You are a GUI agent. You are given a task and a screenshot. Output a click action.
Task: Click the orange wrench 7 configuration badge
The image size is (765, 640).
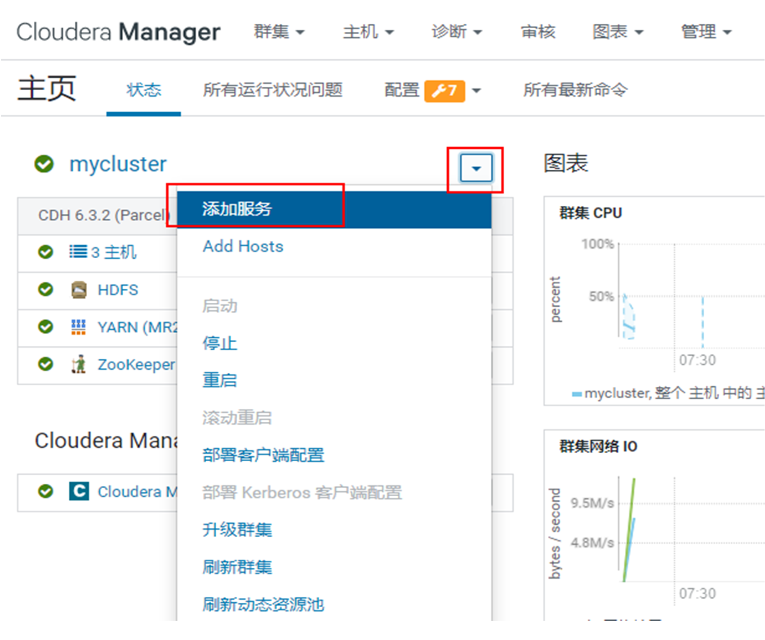pos(445,91)
